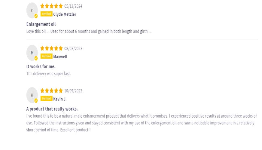
Task: Click reviewer name Kevin J.
Action: click(60, 99)
